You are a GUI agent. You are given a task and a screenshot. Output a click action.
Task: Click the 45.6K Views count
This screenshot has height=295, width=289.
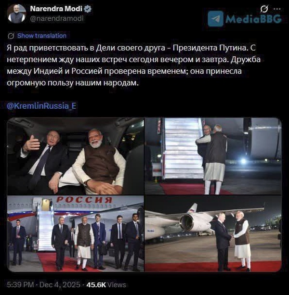tap(106, 284)
